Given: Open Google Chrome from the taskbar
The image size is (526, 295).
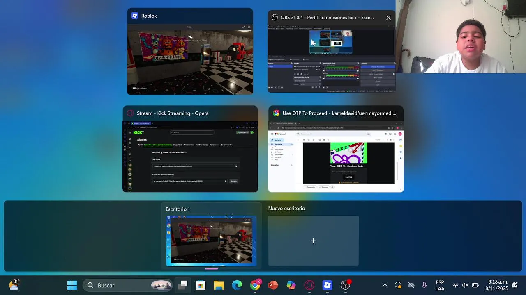Looking at the screenshot, I should coord(255,285).
